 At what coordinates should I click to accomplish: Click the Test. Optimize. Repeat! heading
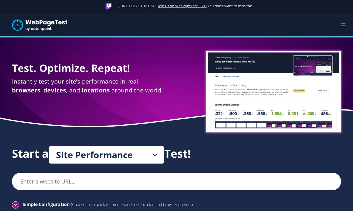click(71, 68)
